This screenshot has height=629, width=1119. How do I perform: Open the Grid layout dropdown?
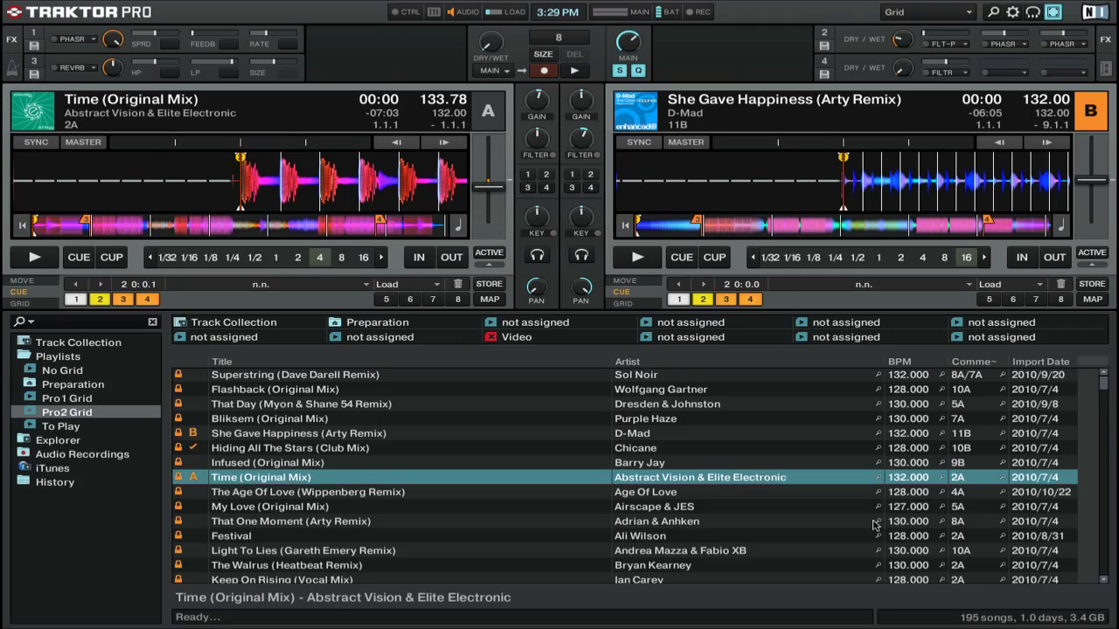928,12
